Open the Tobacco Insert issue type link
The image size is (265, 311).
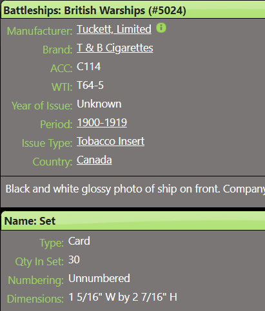(110, 142)
